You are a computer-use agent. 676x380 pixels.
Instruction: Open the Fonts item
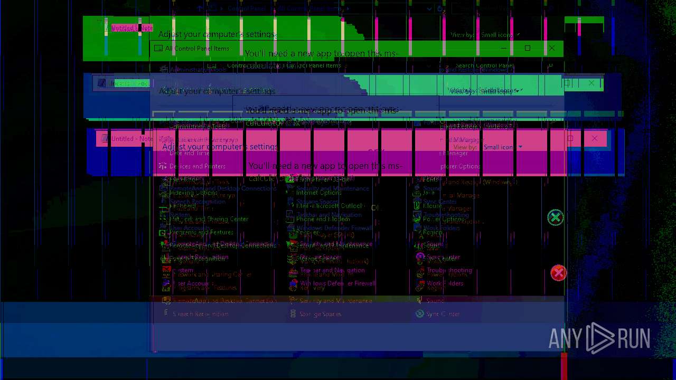click(x=431, y=179)
